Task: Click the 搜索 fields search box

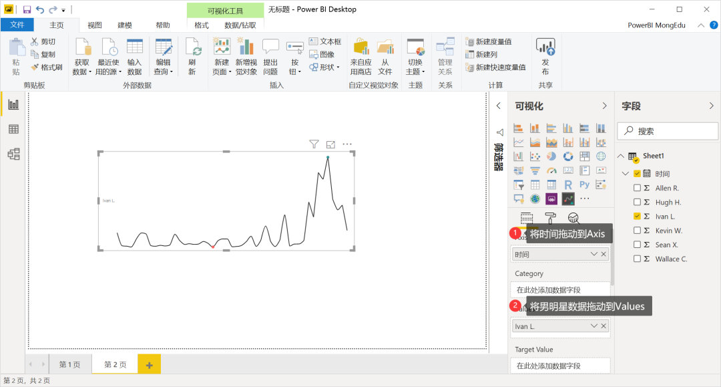Action: click(x=668, y=131)
